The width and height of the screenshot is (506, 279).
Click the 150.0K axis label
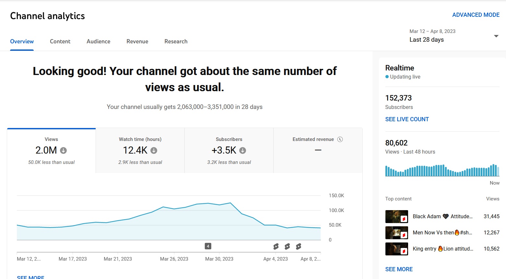pos(336,196)
